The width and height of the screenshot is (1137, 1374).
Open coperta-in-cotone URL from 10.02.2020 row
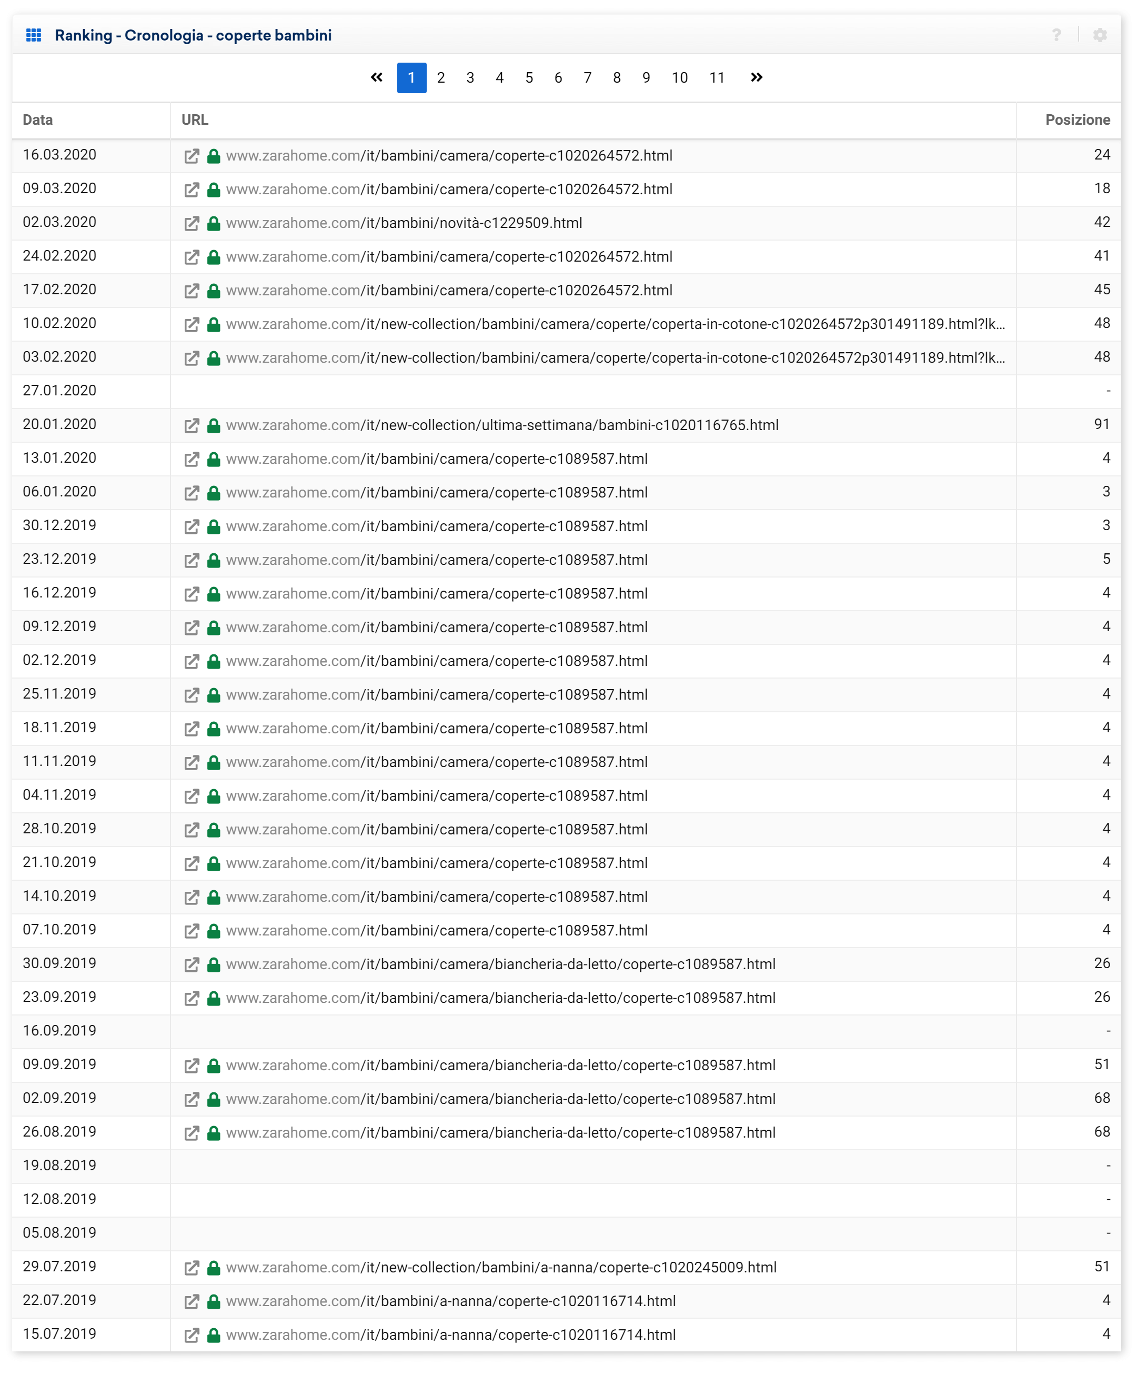[616, 324]
